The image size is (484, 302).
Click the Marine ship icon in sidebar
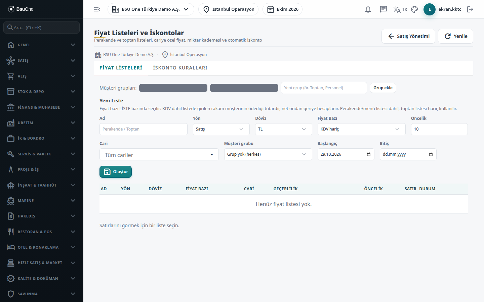pyautogui.click(x=11, y=201)
